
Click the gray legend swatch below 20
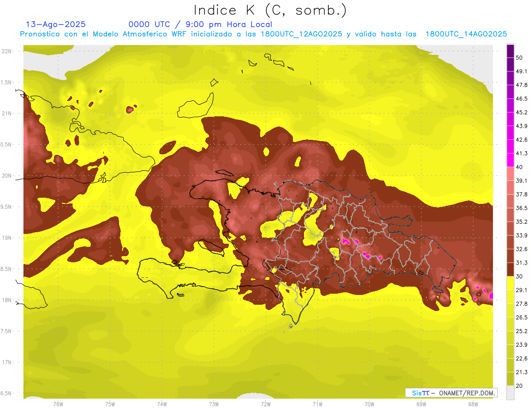pyautogui.click(x=510, y=392)
